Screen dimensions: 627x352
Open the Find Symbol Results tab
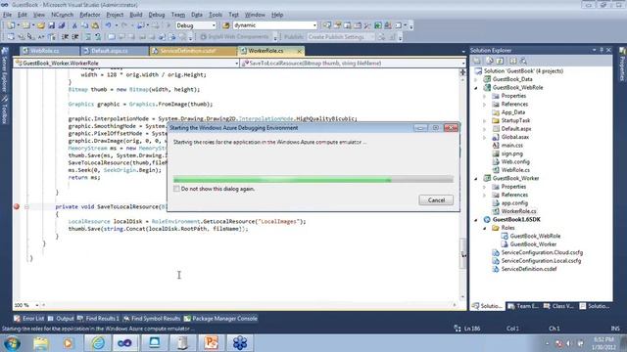tap(152, 319)
